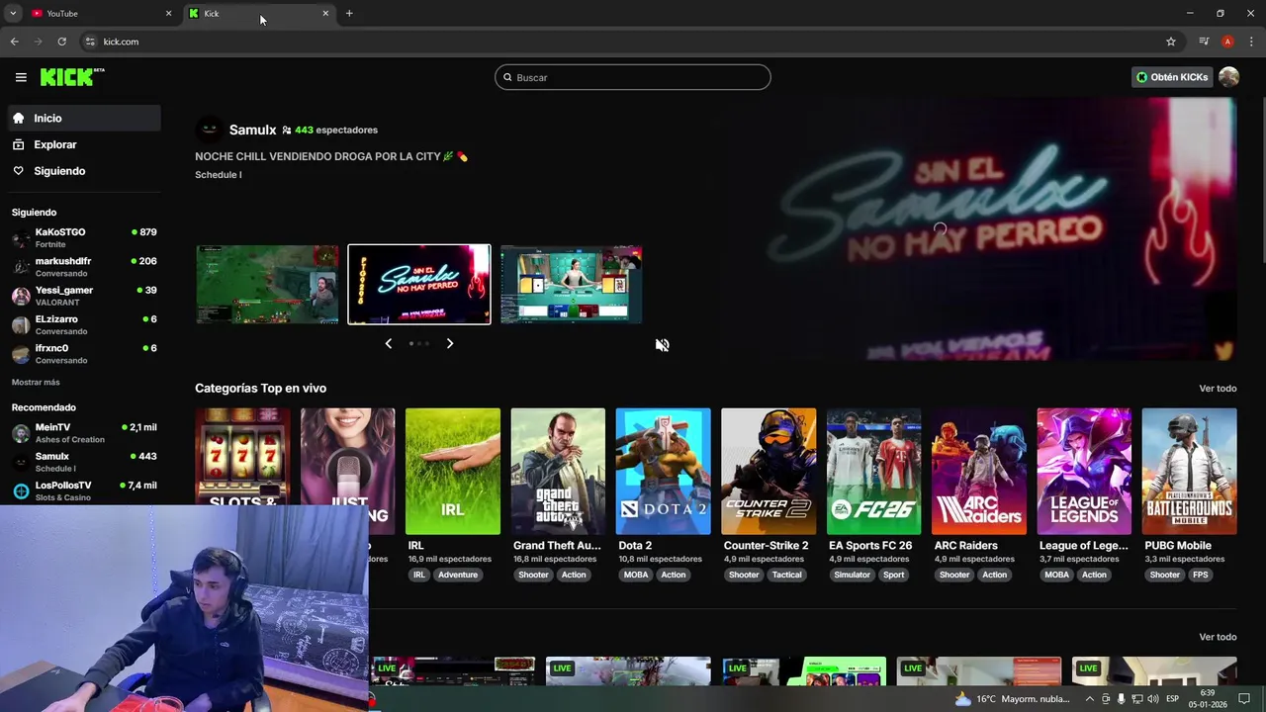Open Chrome profile button
Screen dimensions: 1266x712
[1227, 42]
